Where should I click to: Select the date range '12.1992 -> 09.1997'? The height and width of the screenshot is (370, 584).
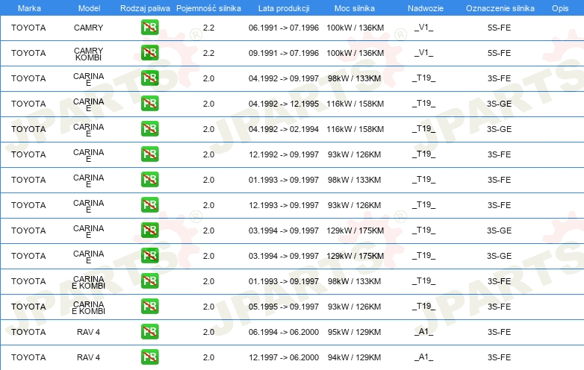click(284, 154)
